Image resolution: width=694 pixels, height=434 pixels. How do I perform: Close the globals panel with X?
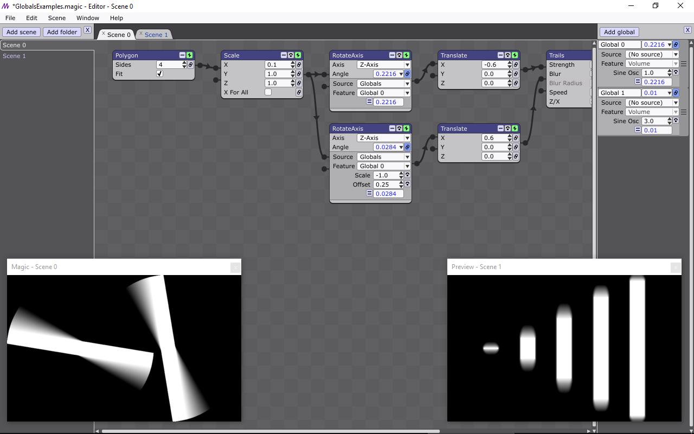click(x=687, y=30)
